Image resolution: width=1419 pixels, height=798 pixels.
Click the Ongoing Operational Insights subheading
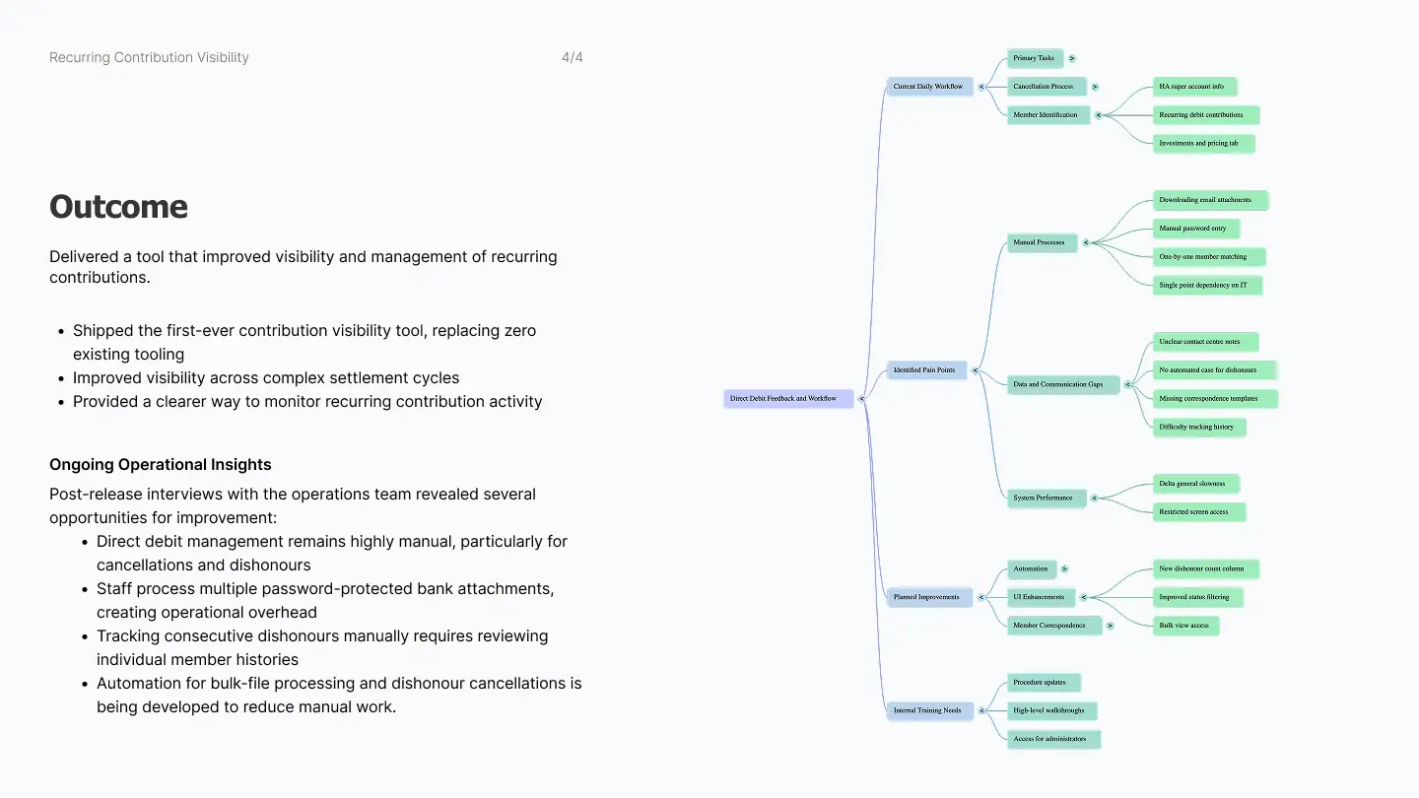161,465
